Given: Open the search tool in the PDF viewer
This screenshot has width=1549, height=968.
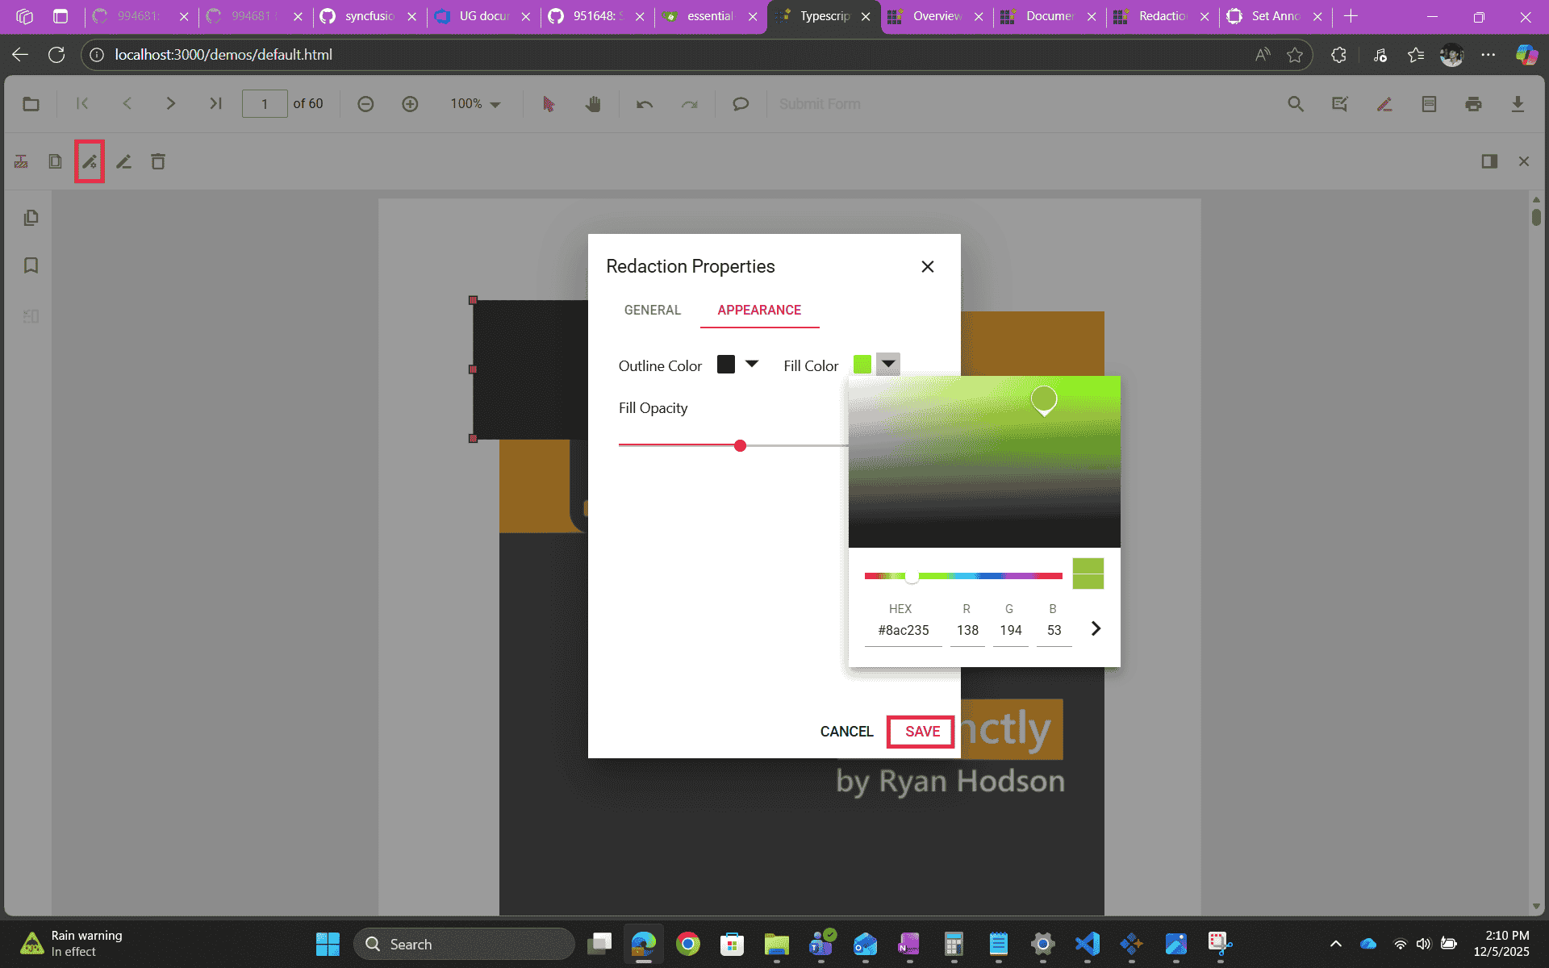Looking at the screenshot, I should (x=1295, y=103).
